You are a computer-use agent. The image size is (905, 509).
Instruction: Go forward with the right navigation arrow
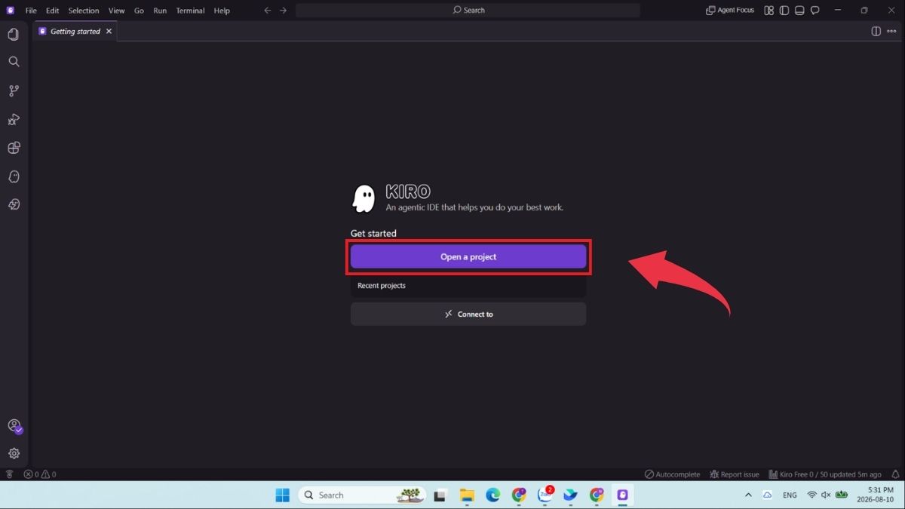pyautogui.click(x=283, y=11)
